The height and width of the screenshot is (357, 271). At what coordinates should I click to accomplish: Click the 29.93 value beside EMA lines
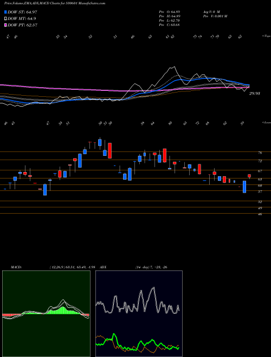(x=255, y=94)
